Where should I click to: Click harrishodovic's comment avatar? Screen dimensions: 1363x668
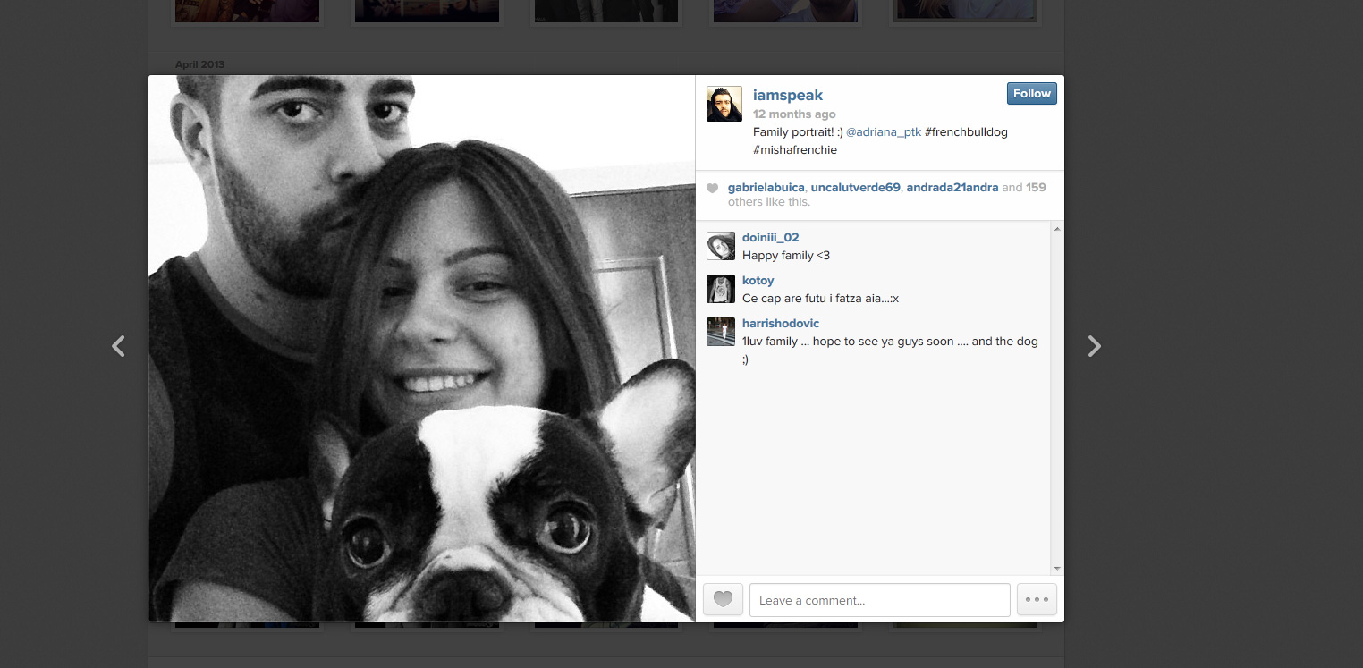click(720, 332)
